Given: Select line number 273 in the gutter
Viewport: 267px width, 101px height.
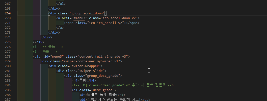Looking at the screenshot, I should pyautogui.click(x=8, y=32).
